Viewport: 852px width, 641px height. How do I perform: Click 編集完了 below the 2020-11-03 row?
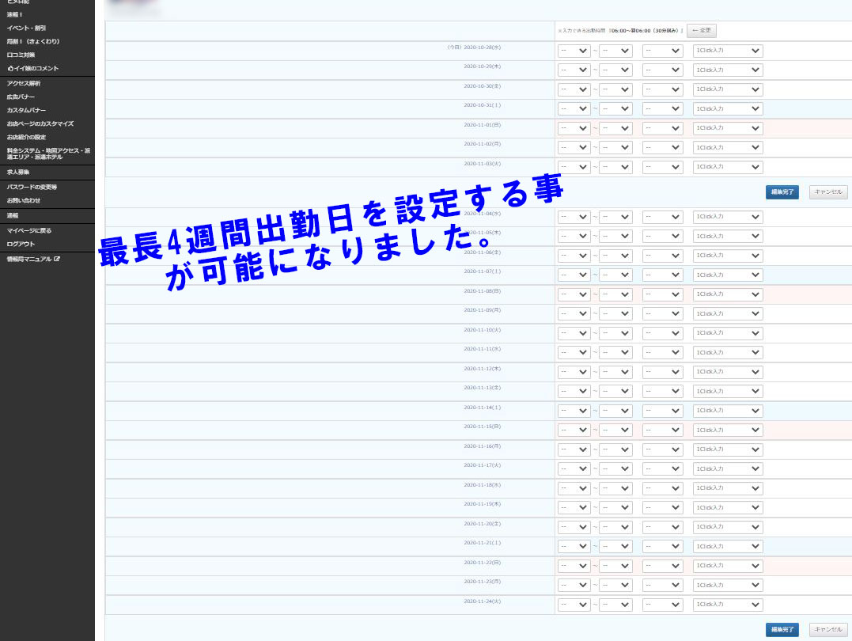point(782,192)
